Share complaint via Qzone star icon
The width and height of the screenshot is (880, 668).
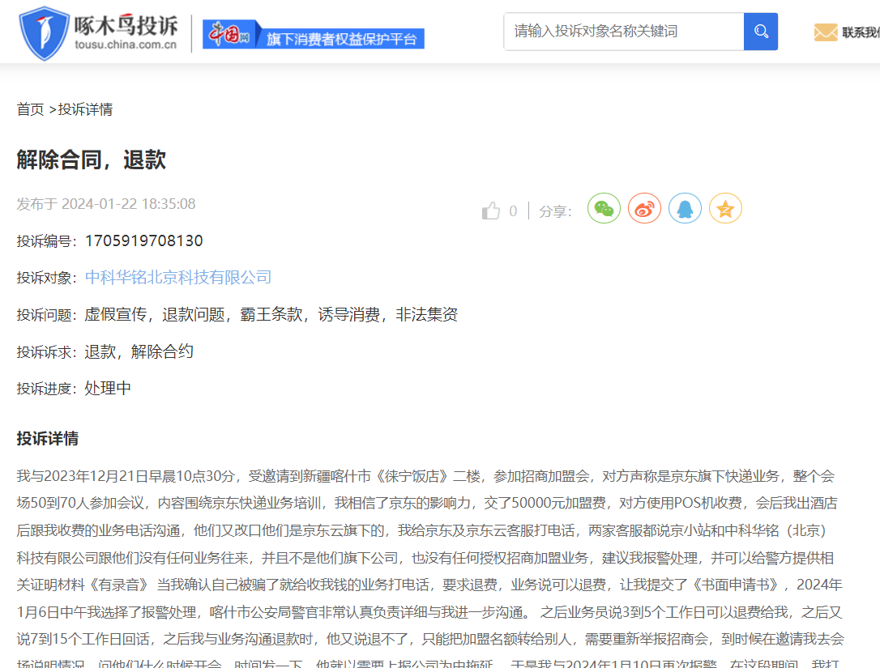(725, 209)
